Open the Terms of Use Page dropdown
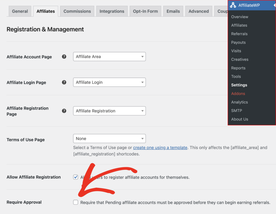 click(109, 139)
